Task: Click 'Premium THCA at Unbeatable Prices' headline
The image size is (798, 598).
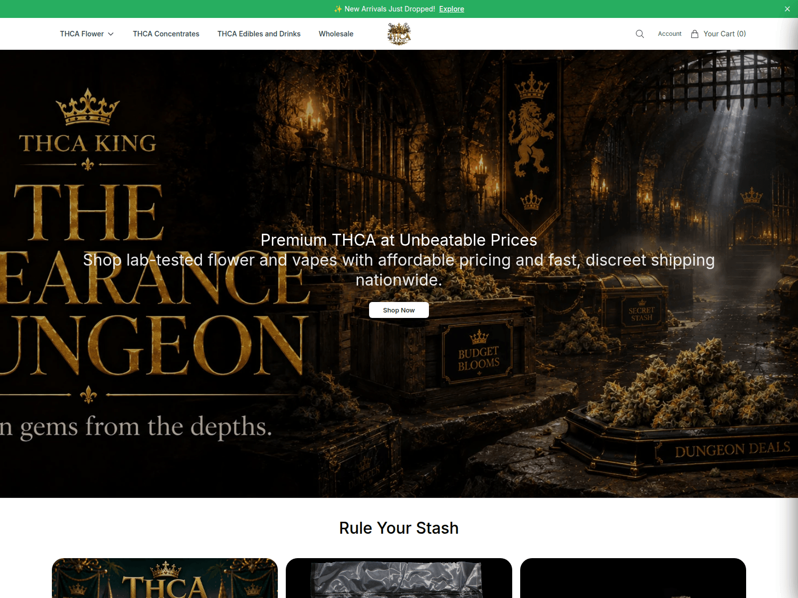Action: tap(399, 240)
